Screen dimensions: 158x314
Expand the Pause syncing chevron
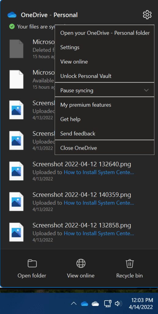point(146,90)
